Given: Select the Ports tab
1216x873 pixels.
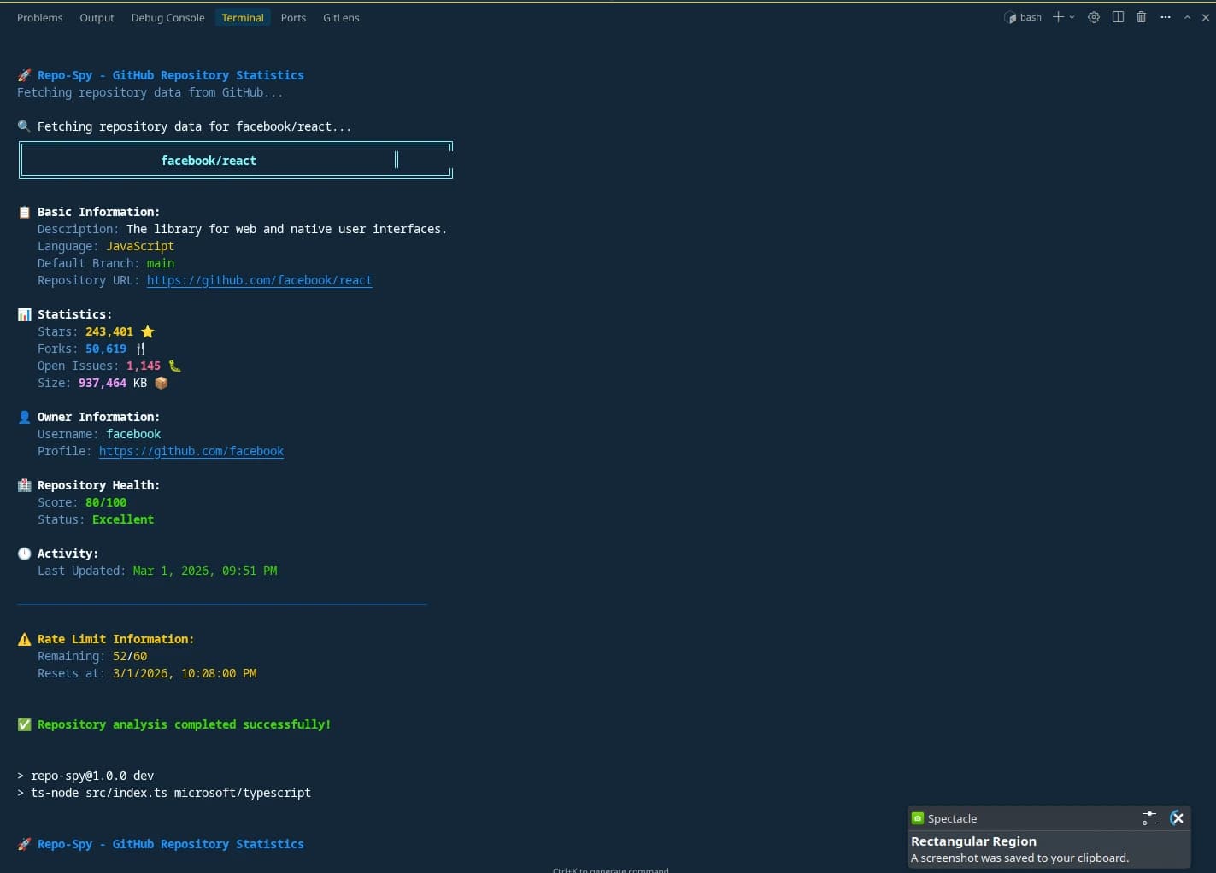Looking at the screenshot, I should [293, 17].
